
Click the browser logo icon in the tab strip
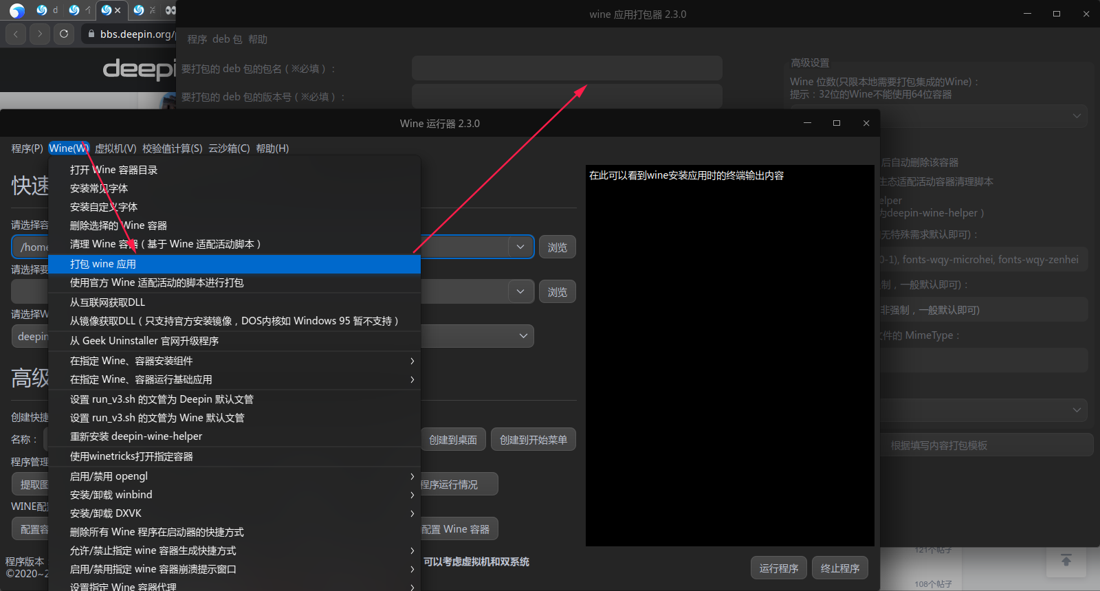(x=17, y=10)
